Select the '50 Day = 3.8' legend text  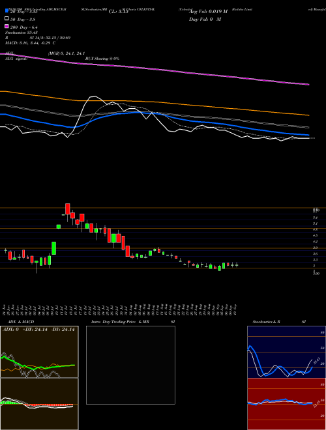click(23, 20)
